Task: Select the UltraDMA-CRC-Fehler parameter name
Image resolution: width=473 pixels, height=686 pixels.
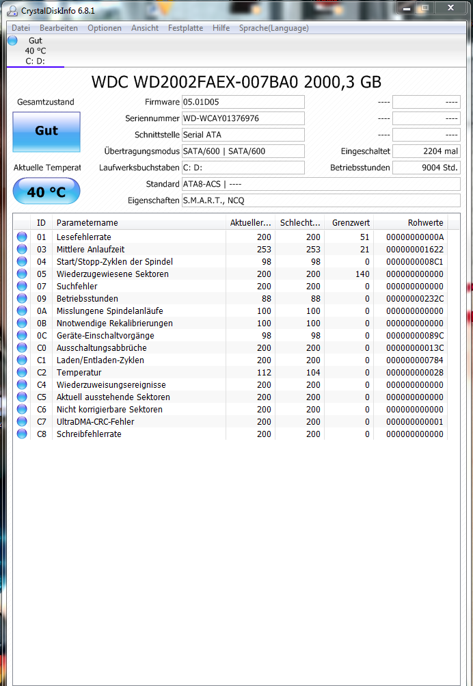Action: click(x=95, y=422)
